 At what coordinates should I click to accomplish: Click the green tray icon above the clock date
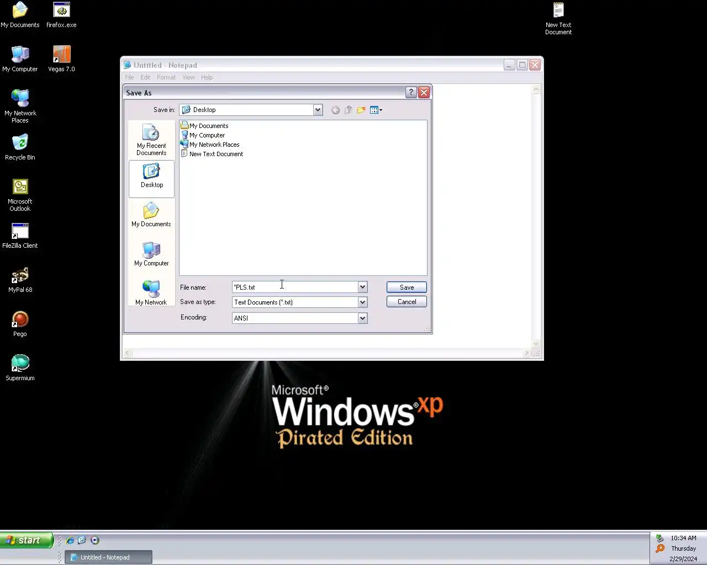tap(659, 538)
